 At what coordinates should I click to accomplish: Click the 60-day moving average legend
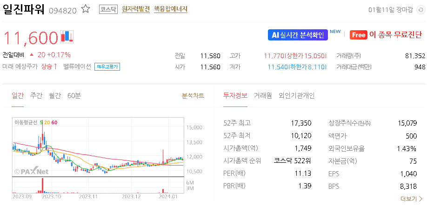54,122
